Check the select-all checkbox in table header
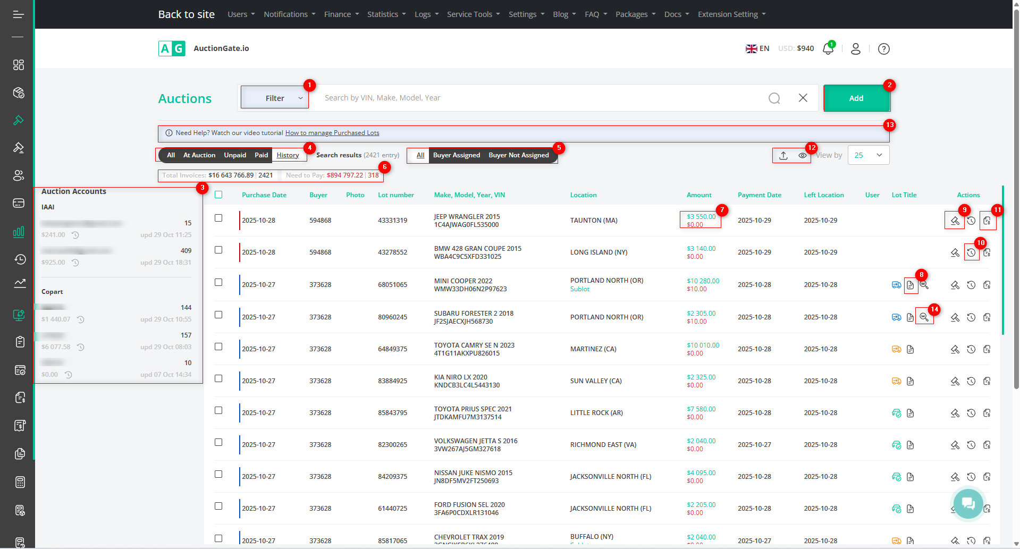The height and width of the screenshot is (549, 1020). pyautogui.click(x=218, y=195)
